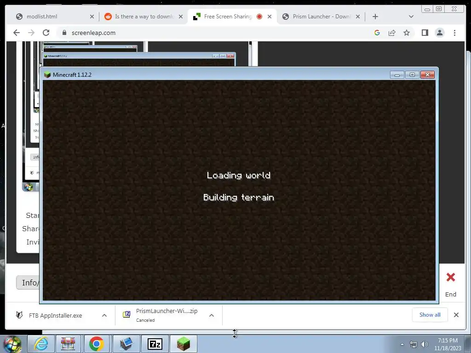Show hidden system tray icons
The height and width of the screenshot is (353, 471).
coord(402,344)
